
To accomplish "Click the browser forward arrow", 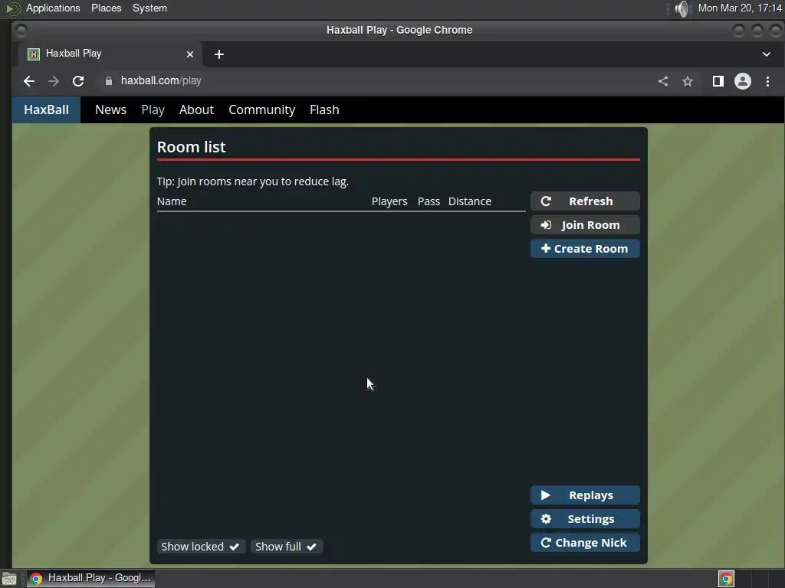I will point(54,81).
